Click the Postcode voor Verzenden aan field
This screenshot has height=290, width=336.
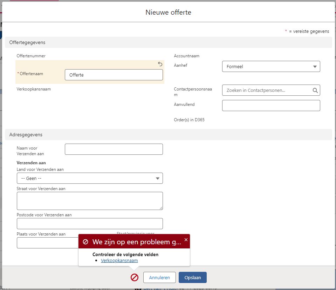click(x=90, y=224)
